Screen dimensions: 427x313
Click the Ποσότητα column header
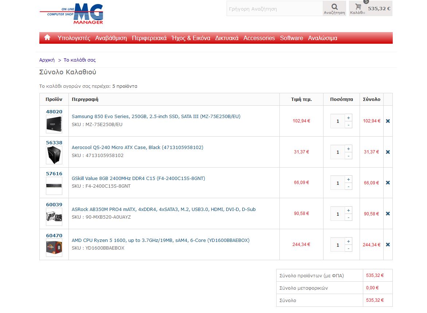tap(341, 99)
